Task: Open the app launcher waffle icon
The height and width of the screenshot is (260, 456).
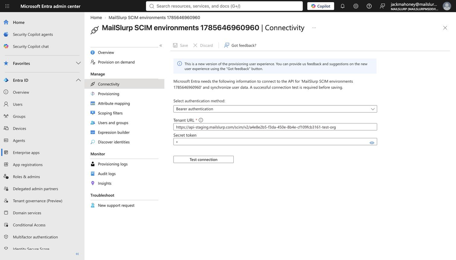Action: point(7,6)
